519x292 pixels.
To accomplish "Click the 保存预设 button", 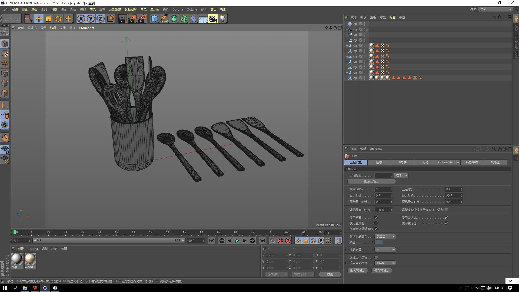I will point(382,271).
